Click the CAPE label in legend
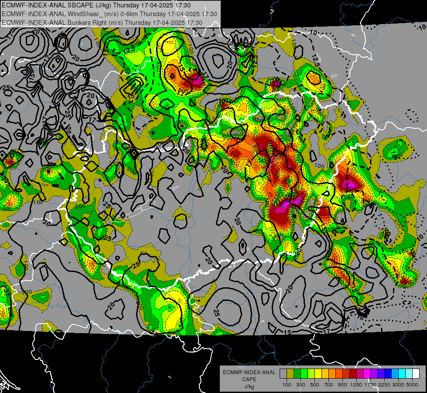The width and height of the screenshot is (427, 393). pos(249,379)
